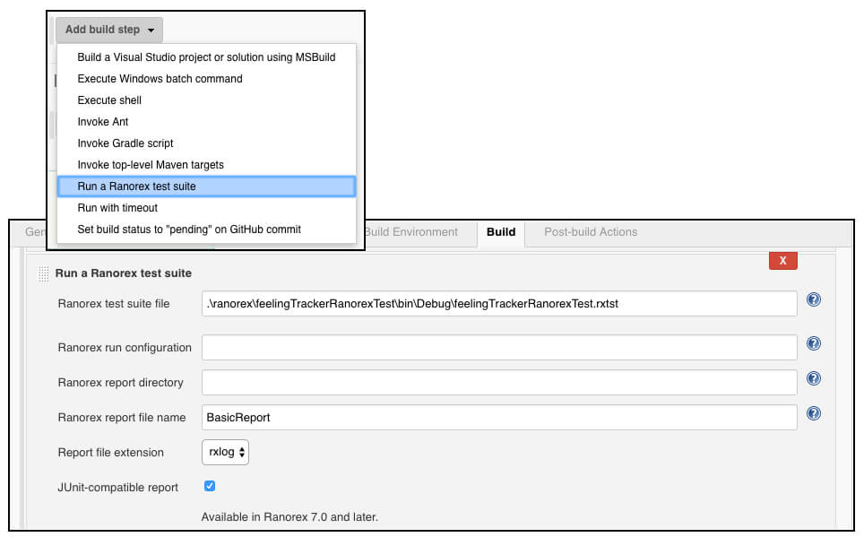Edit the Ranorex report file name field
This screenshot has width=864, height=537.
pyautogui.click(x=499, y=418)
